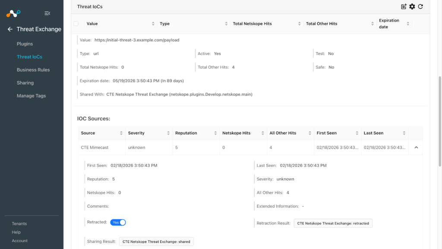
Task: Open the table settings gear icon
Action: (412, 6)
